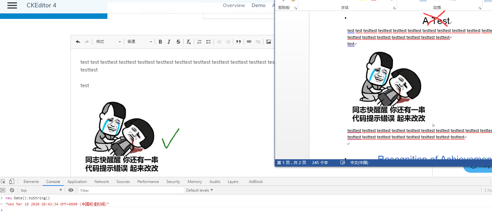Apply italic formatting in CKEditor

tap(169, 42)
